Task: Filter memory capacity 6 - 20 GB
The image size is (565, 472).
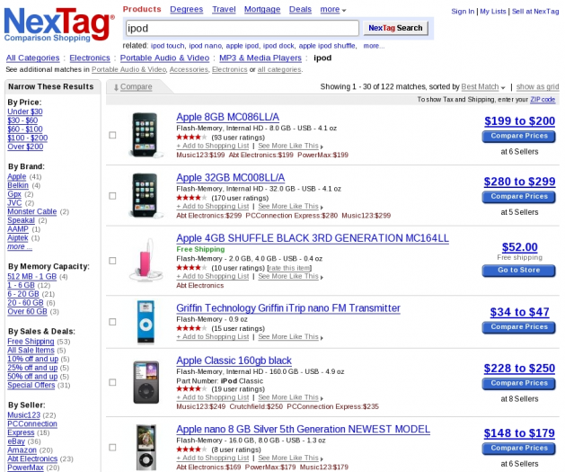Action: [x=23, y=294]
